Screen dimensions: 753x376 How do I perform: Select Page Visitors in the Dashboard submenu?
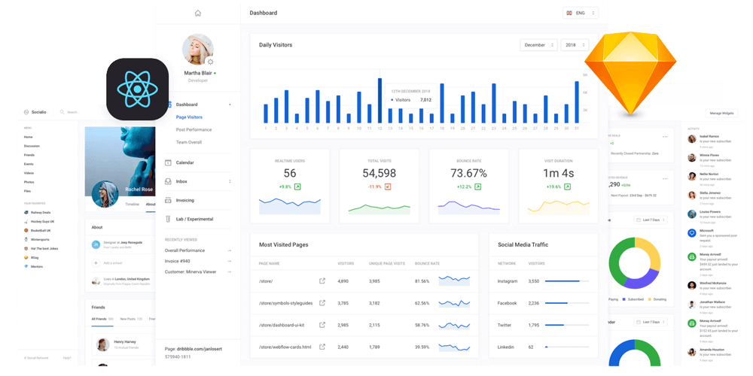tap(189, 117)
